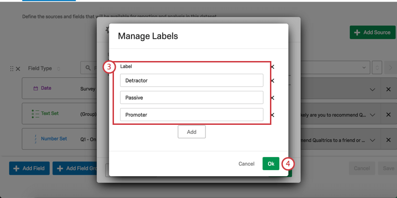
Task: Add a new label with Add button
Action: pyautogui.click(x=191, y=132)
